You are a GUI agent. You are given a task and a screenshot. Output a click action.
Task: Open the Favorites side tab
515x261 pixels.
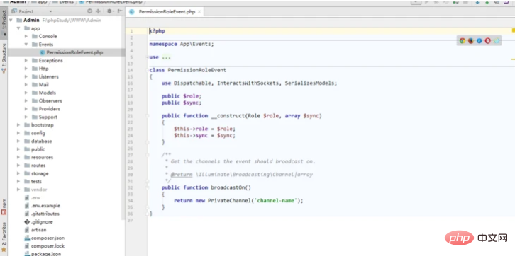pos(4,236)
